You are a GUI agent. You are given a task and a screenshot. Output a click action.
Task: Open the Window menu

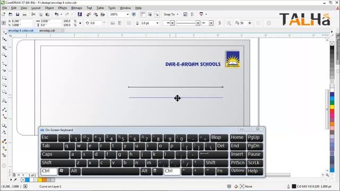(x=125, y=8)
